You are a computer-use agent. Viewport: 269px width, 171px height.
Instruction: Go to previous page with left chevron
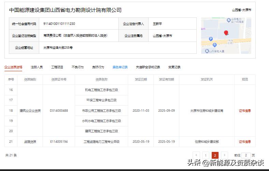(196, 155)
